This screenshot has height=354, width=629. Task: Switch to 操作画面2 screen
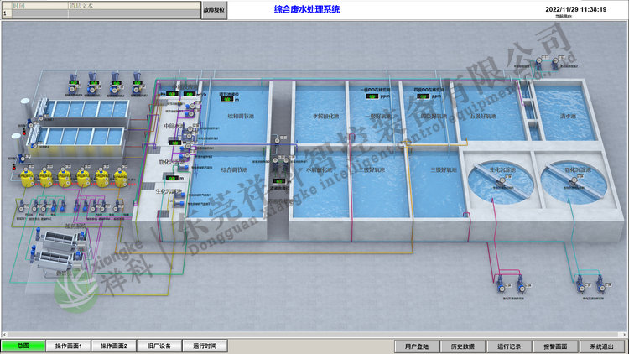coord(114,346)
